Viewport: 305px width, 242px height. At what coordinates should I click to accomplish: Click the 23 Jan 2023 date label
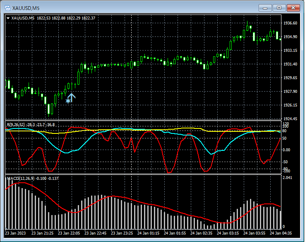tap(16, 233)
